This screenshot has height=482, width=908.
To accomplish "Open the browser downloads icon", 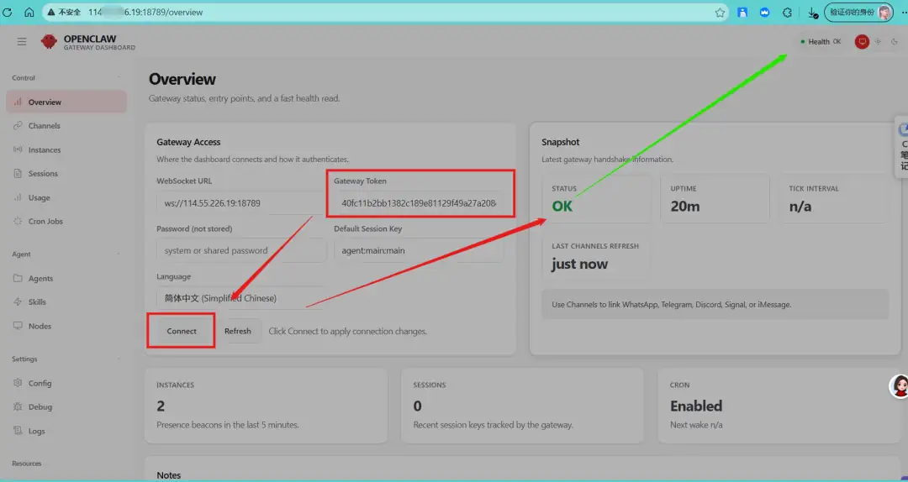I will 811,13.
